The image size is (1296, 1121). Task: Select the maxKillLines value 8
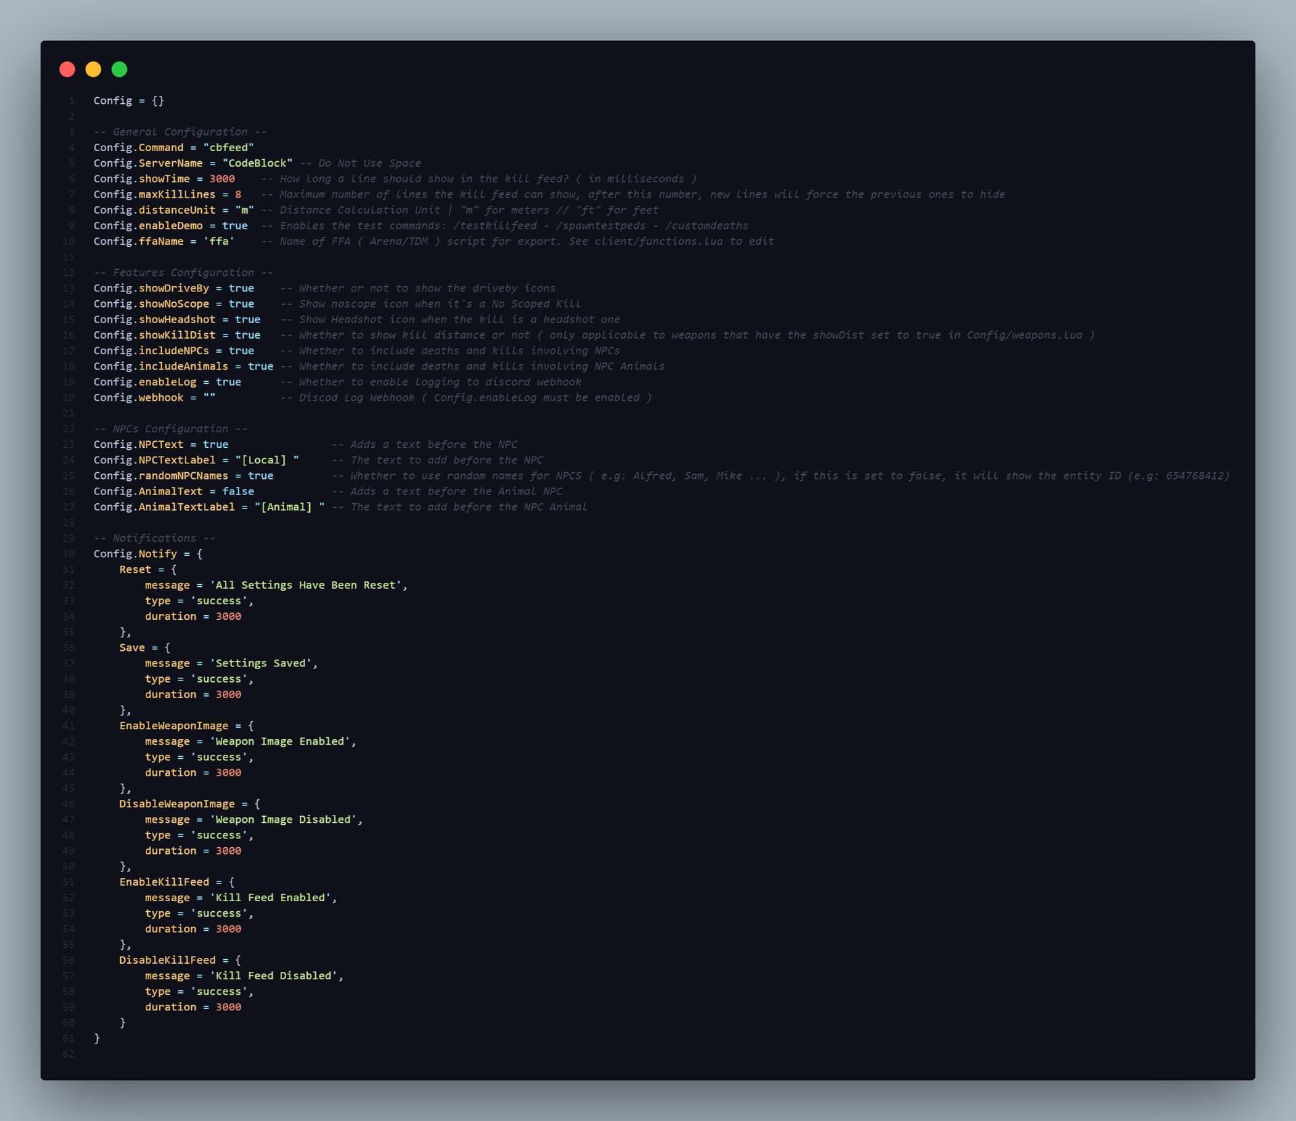click(x=238, y=194)
